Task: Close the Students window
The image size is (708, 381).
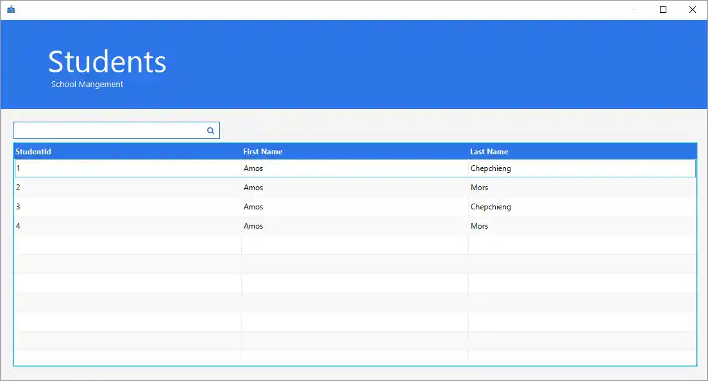Action: pyautogui.click(x=693, y=10)
